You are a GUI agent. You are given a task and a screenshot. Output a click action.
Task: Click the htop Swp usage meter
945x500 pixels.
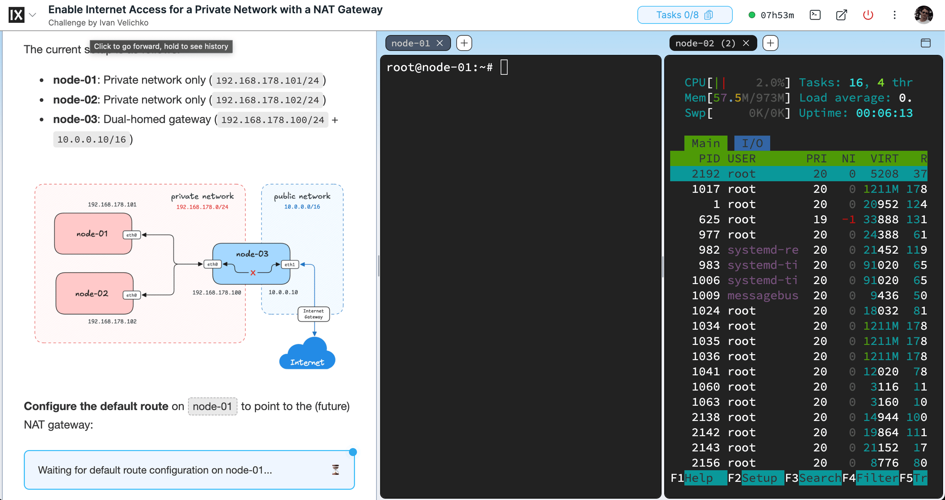click(x=737, y=113)
